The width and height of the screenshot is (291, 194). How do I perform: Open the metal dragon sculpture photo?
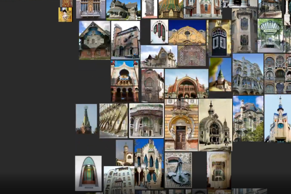click(178, 170)
